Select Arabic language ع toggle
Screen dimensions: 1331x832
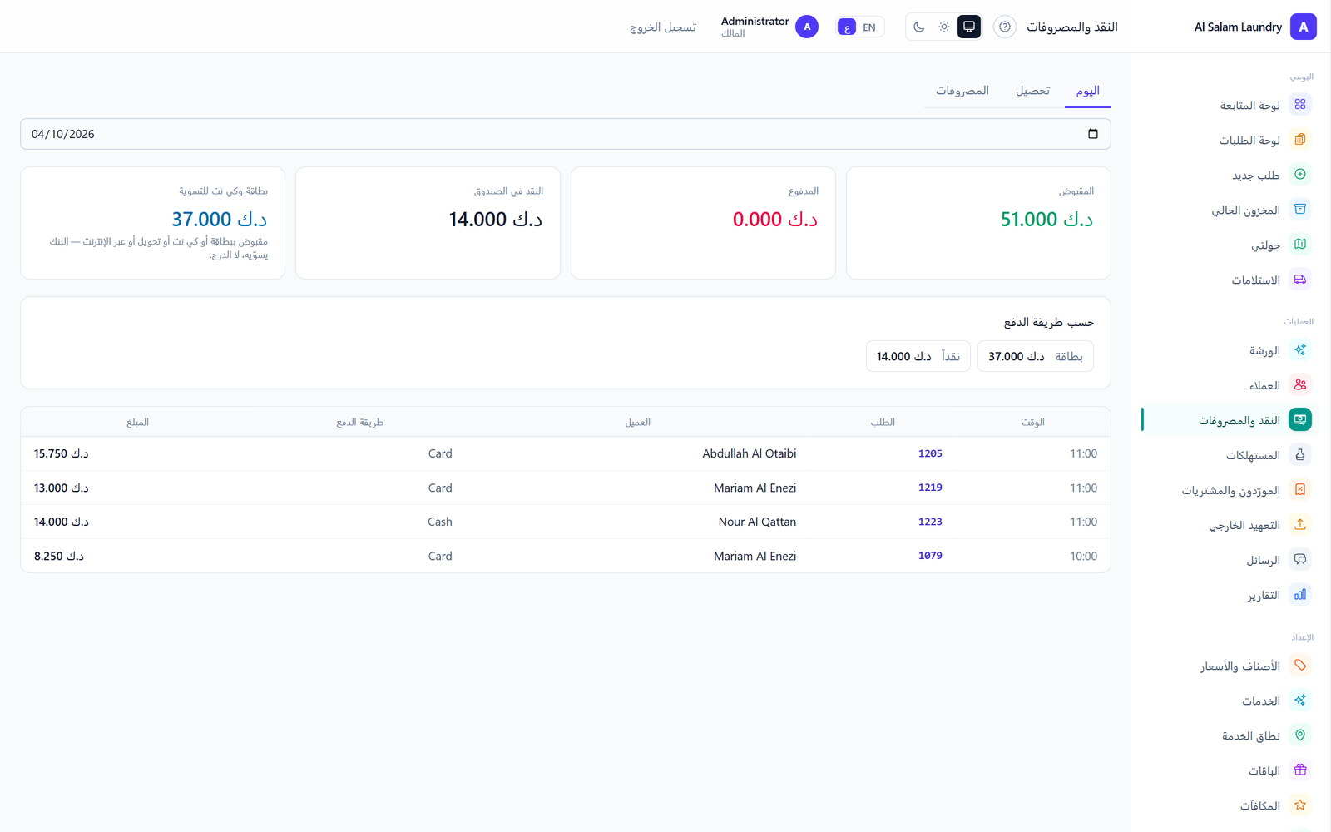(847, 27)
